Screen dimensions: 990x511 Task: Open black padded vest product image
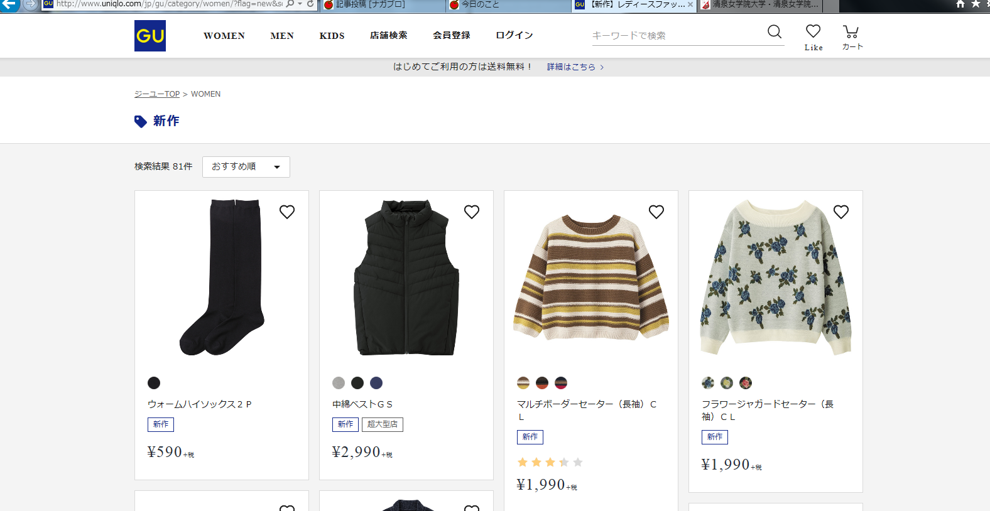pos(406,277)
